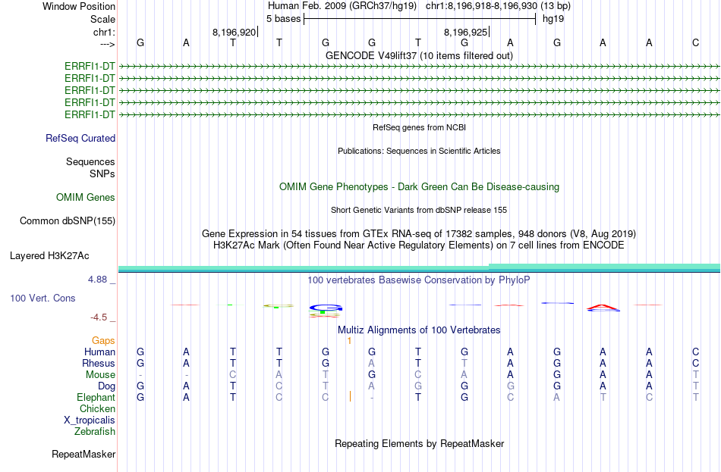Click the GENCODE V49lift37 track title
Screen dimensions: 721x472
[419, 55]
